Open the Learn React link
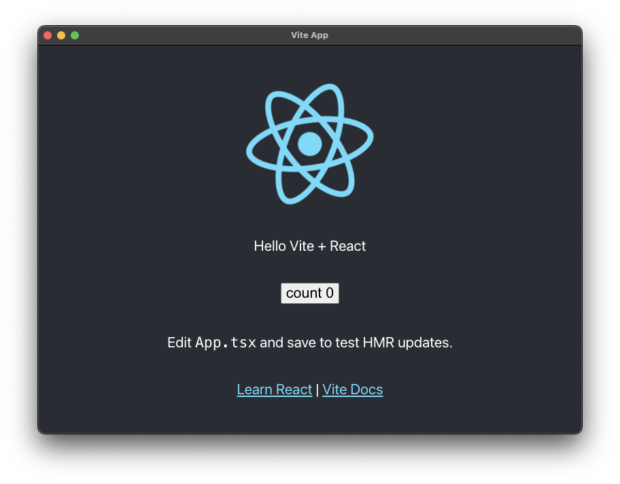Viewport: 620px width, 484px height. pyautogui.click(x=275, y=390)
